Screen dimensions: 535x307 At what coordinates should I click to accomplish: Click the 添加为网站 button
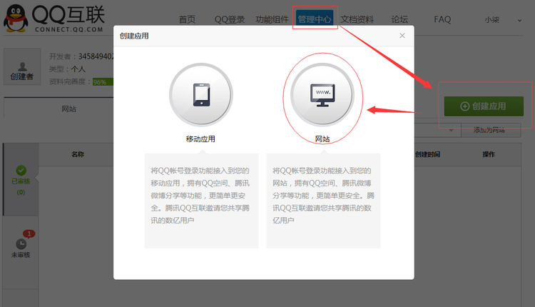pyautogui.click(x=488, y=131)
